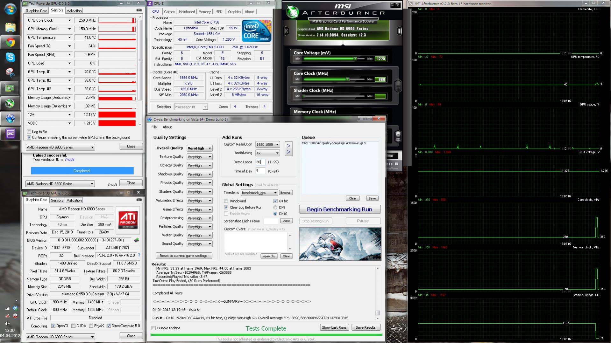Select the DX9 radio button
This screenshot has width=611, height=343.
275,207
